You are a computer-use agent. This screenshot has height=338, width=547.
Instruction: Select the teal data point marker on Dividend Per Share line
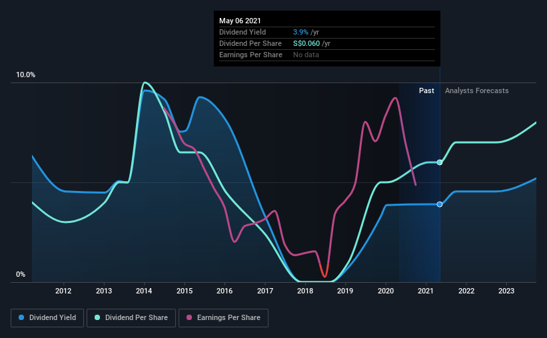pos(440,162)
